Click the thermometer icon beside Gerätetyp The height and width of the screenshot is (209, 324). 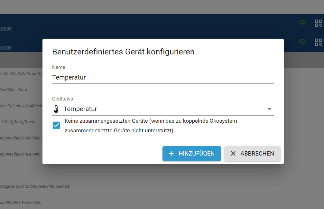pos(56,109)
